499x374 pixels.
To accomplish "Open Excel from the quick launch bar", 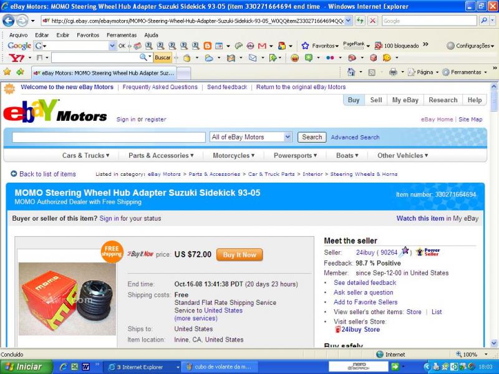I will coord(74,367).
